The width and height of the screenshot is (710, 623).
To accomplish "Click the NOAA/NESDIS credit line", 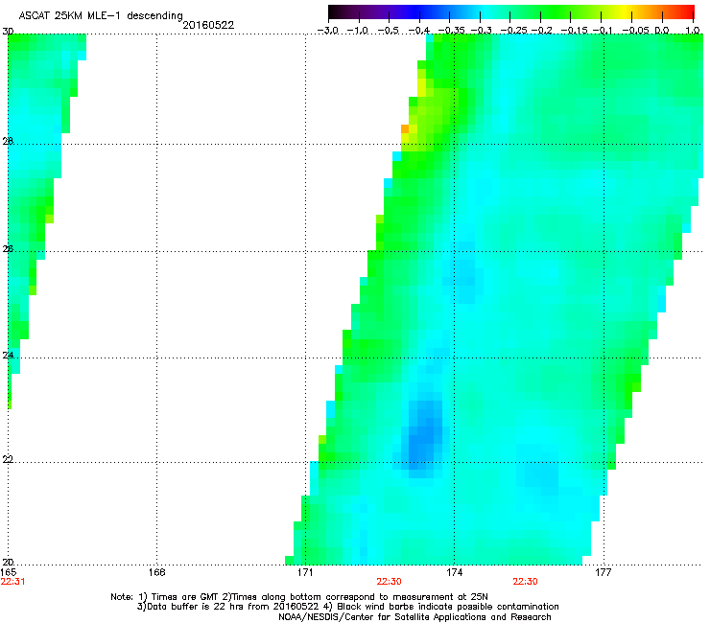I will point(414,617).
